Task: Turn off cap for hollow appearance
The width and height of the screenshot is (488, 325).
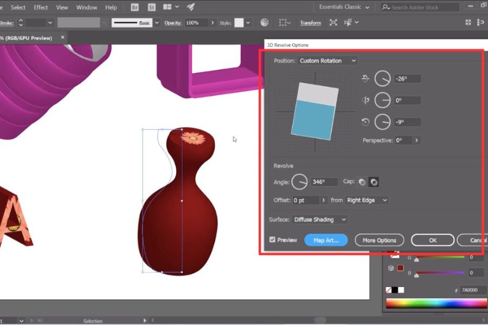Action: 374,183
